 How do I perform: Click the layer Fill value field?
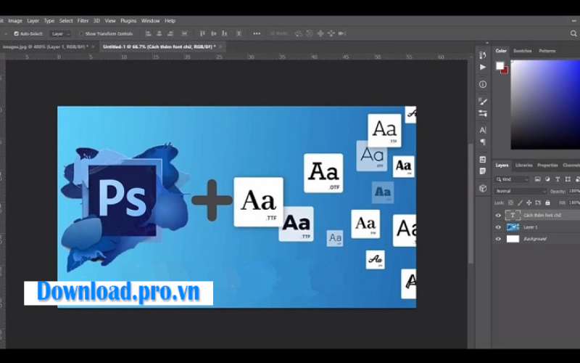[x=574, y=203]
